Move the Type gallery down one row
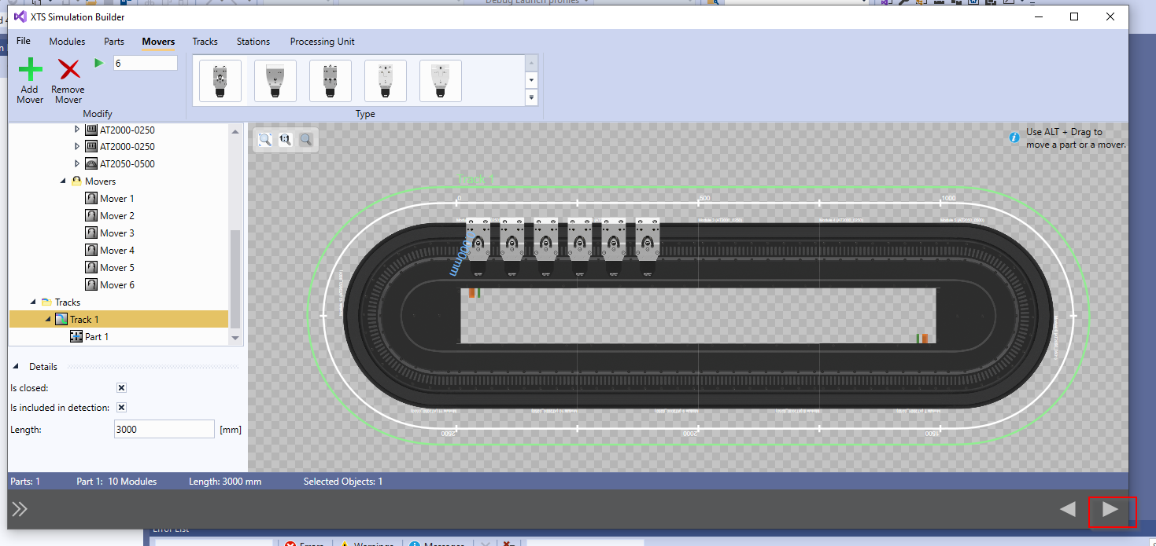Viewport: 1156px width, 546px height. click(x=531, y=80)
